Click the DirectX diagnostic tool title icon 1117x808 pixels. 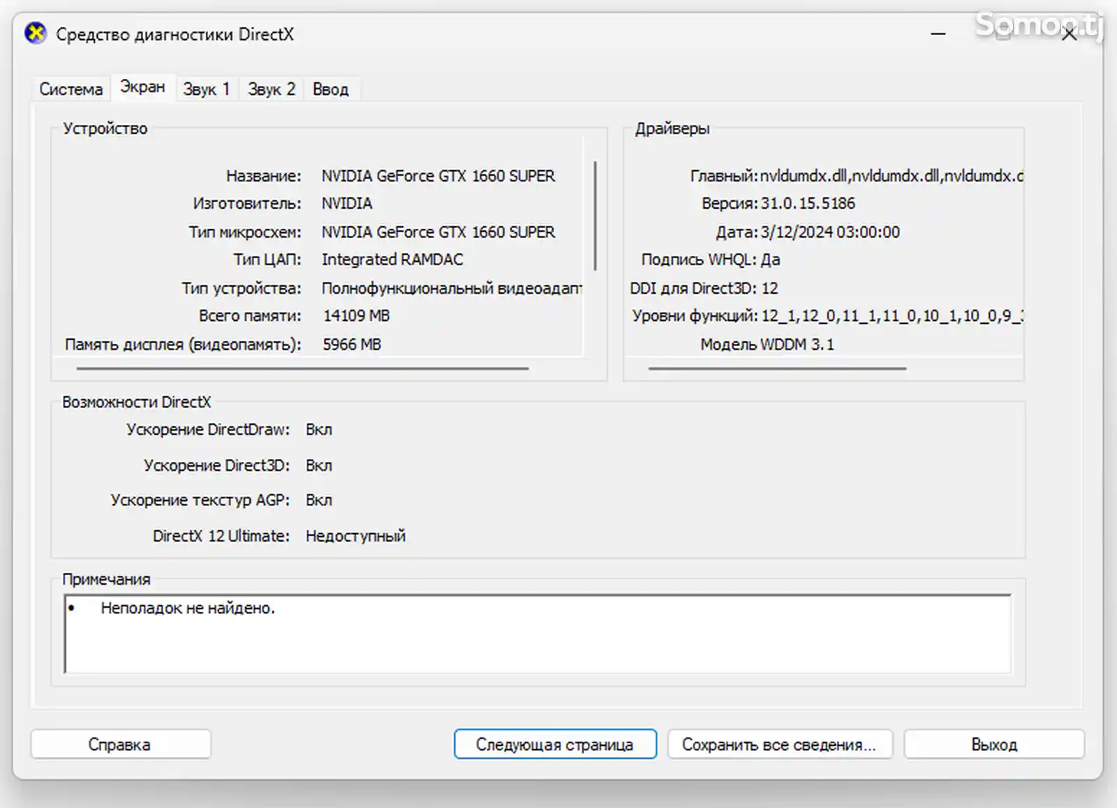point(35,33)
